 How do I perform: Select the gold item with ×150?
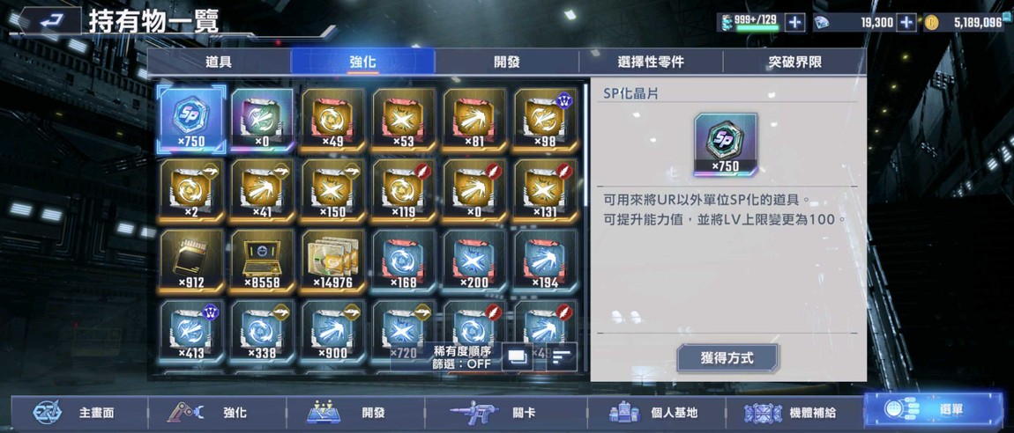pos(333,190)
